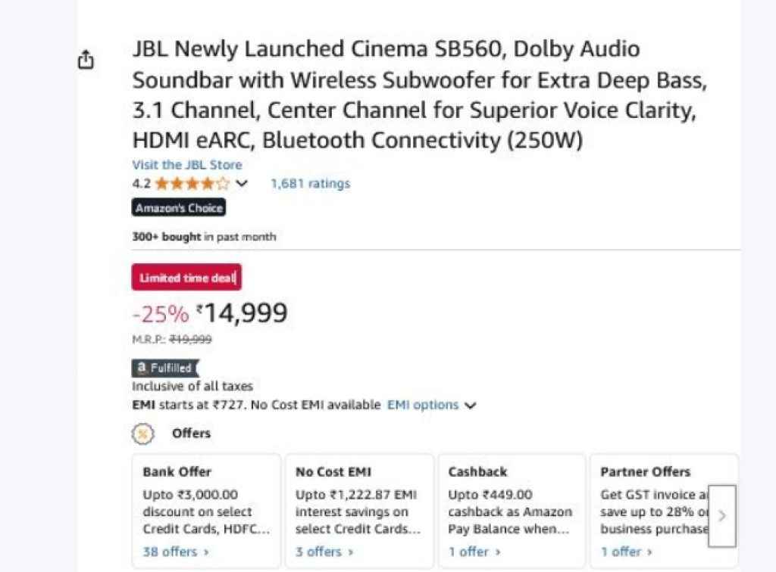776x572 pixels.
Task: Click the Fulfilled badge icon
Action: point(142,368)
